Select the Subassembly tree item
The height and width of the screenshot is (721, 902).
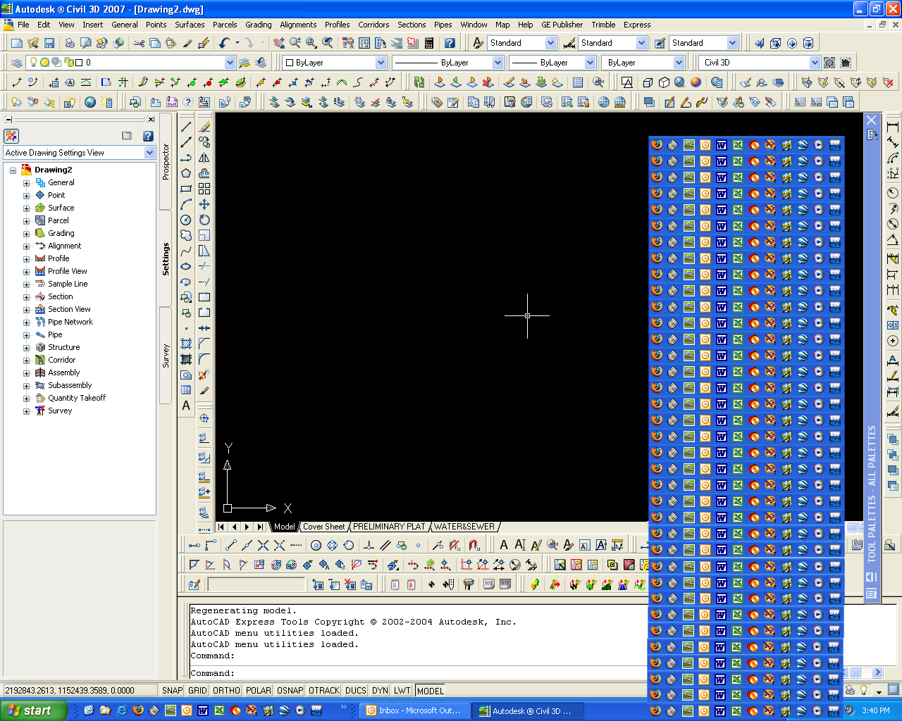[70, 385]
